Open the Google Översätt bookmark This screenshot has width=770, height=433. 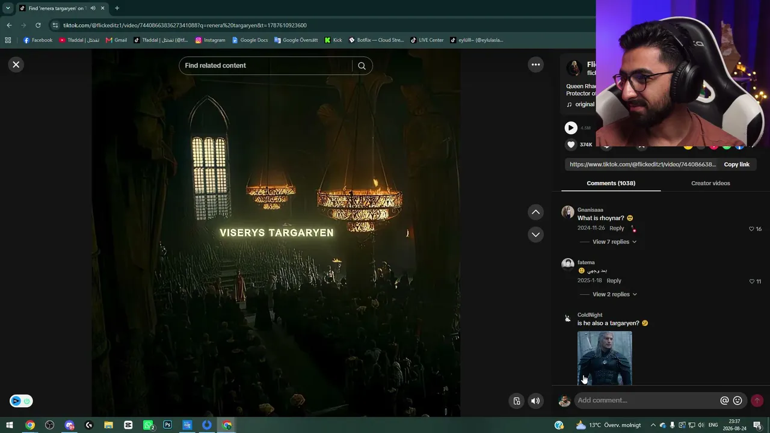(x=296, y=40)
